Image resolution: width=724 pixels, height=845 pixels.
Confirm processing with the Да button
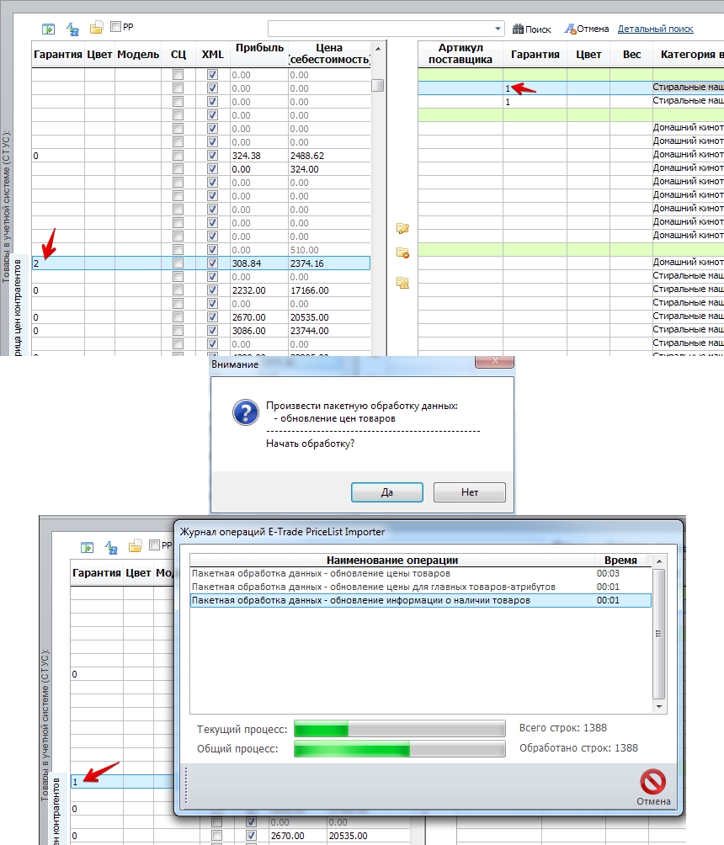[387, 492]
